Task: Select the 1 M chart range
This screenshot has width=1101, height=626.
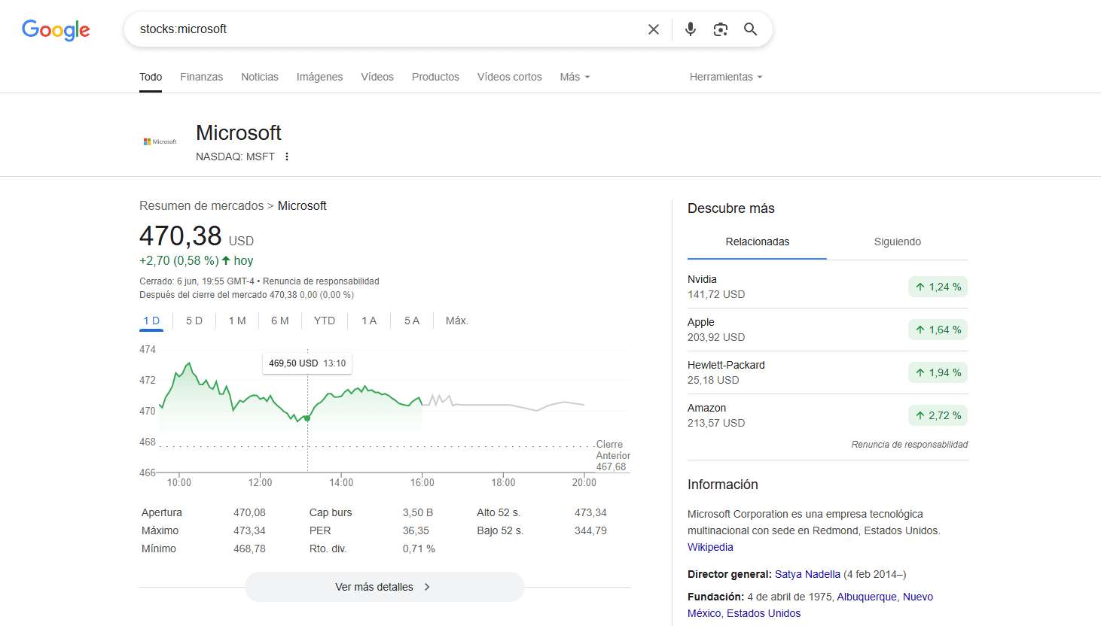Action: 237,321
